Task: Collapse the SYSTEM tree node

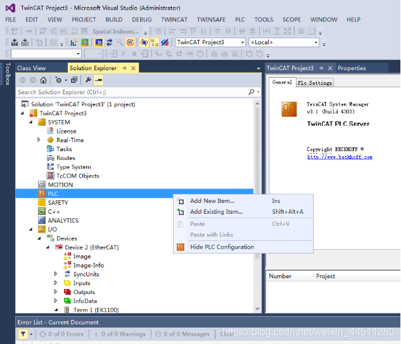Action: (x=31, y=122)
